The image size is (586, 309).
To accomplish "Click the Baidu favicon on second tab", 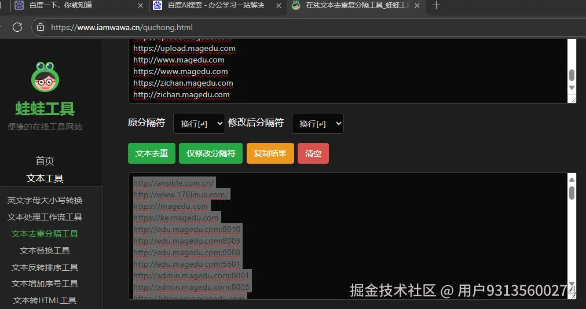I will [x=158, y=5].
